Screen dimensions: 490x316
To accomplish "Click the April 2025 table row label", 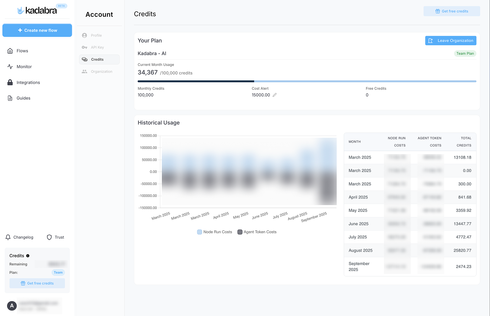I will (358, 197).
